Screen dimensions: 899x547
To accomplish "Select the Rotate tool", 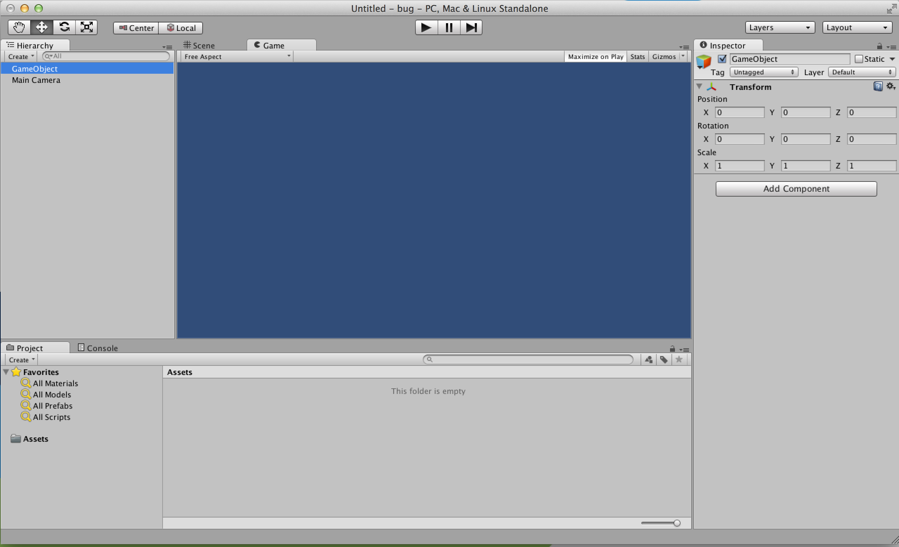I will [64, 27].
